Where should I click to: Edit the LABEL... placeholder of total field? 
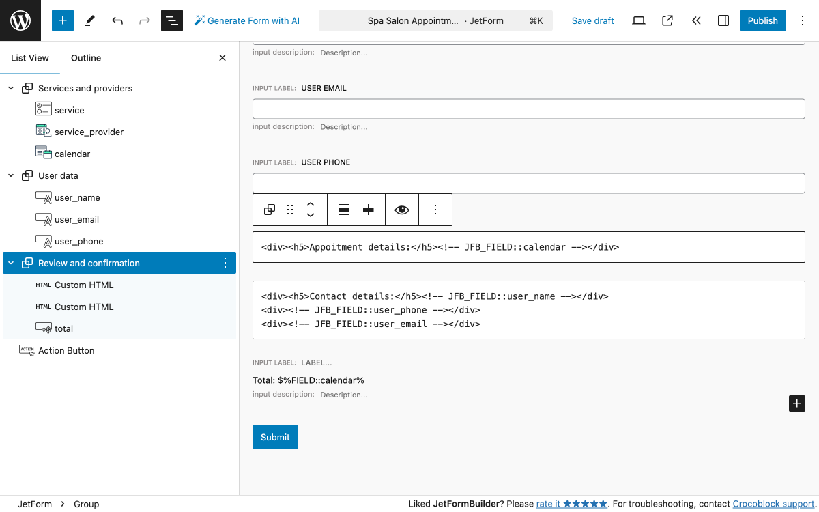coord(317,363)
